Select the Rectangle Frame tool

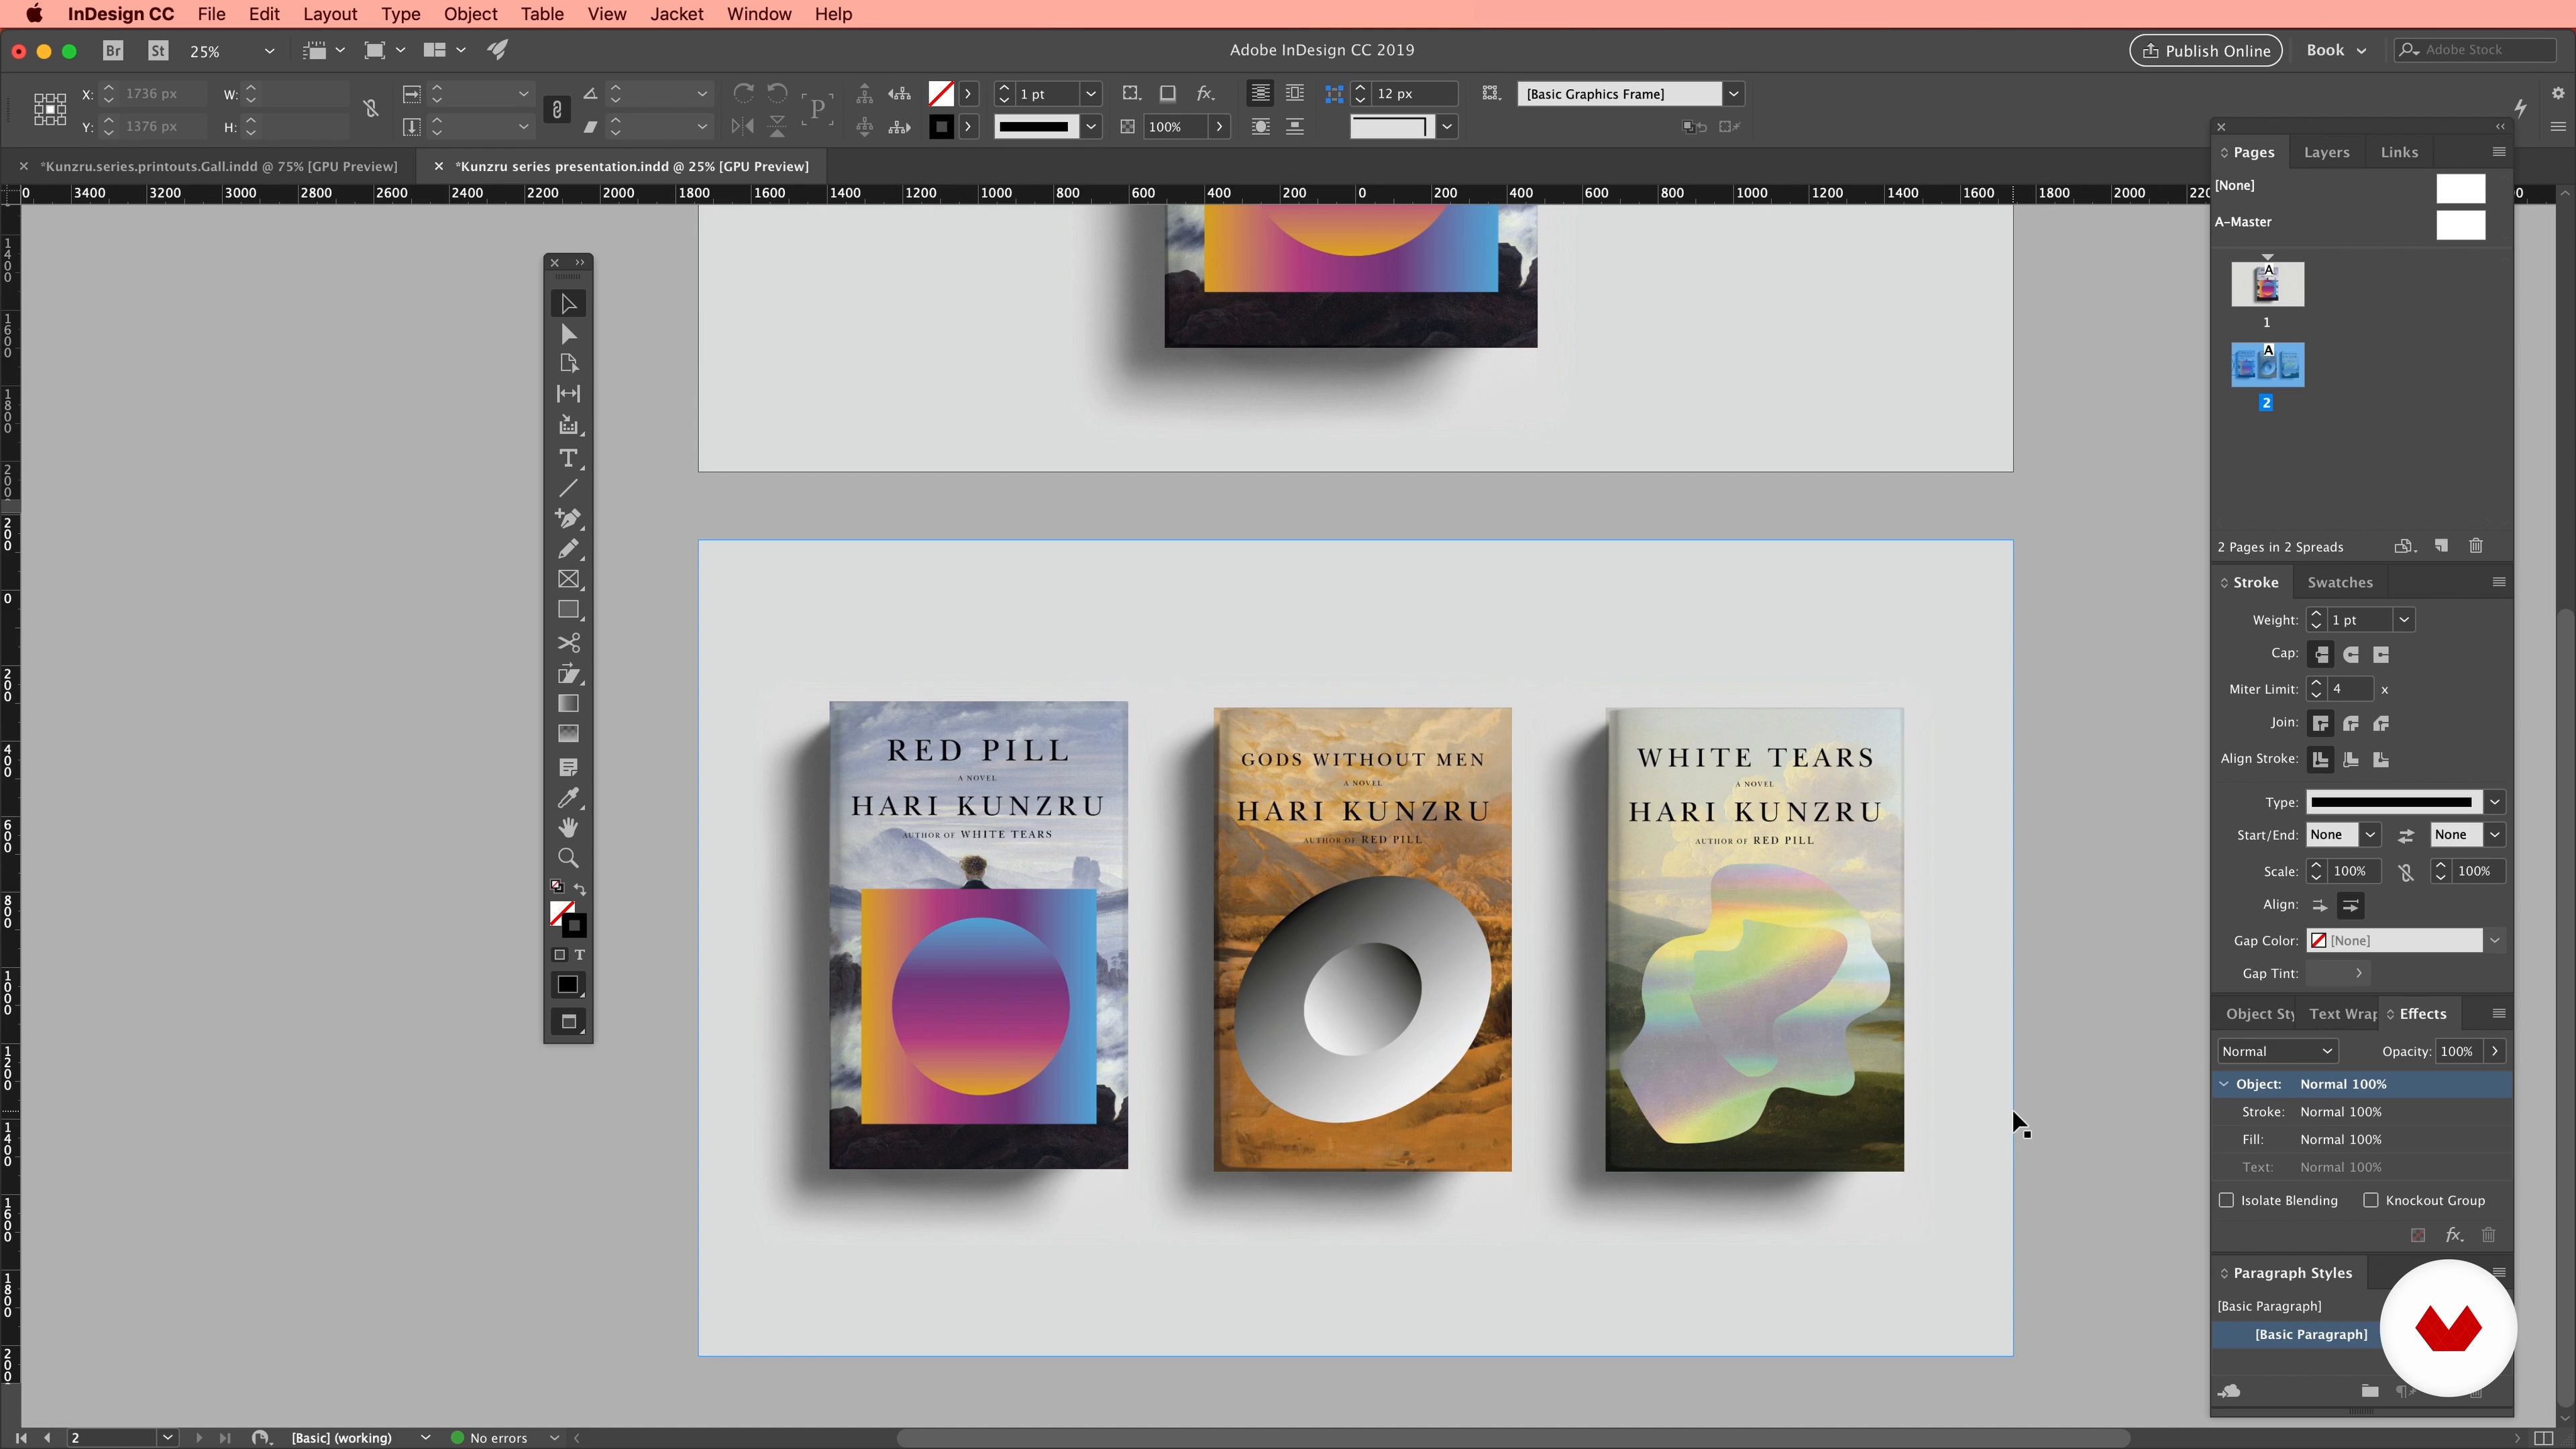point(568,579)
